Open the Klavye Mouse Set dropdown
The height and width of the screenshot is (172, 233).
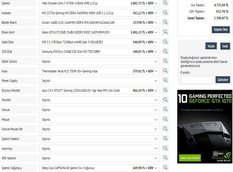click(x=99, y=129)
